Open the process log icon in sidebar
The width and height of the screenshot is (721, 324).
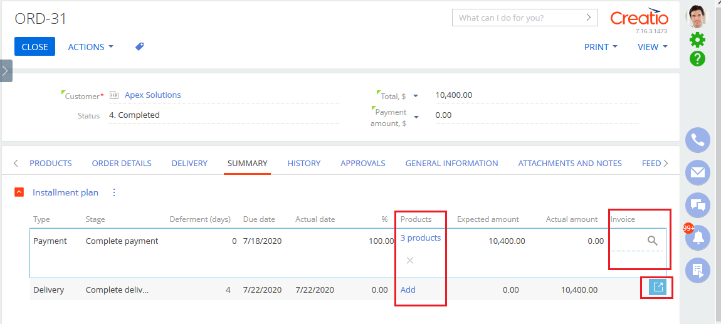pyautogui.click(x=697, y=271)
